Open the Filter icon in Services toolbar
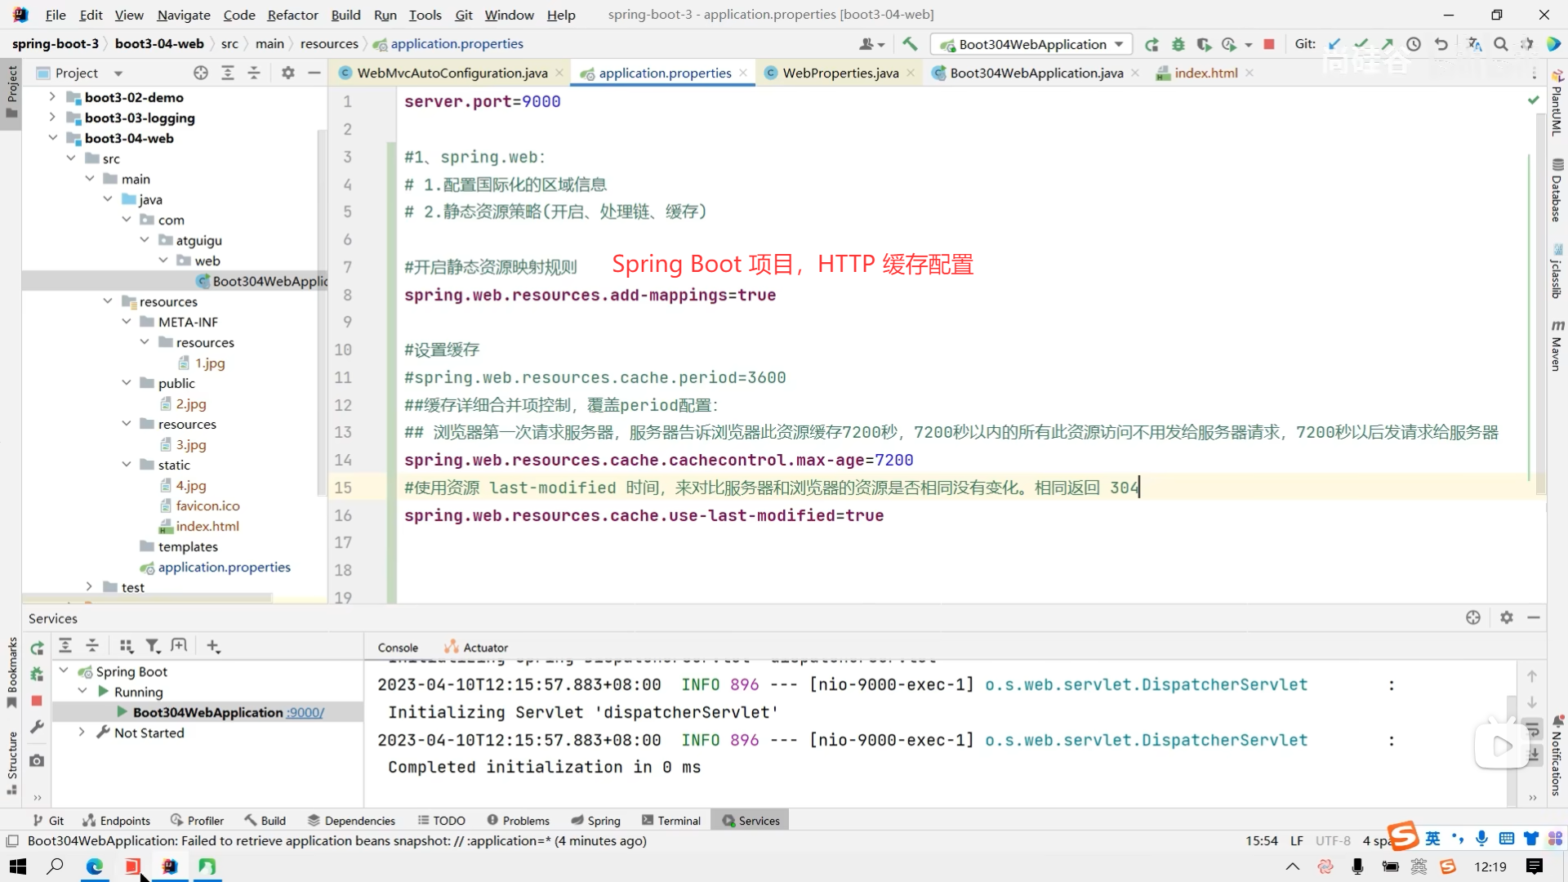 coord(153,646)
